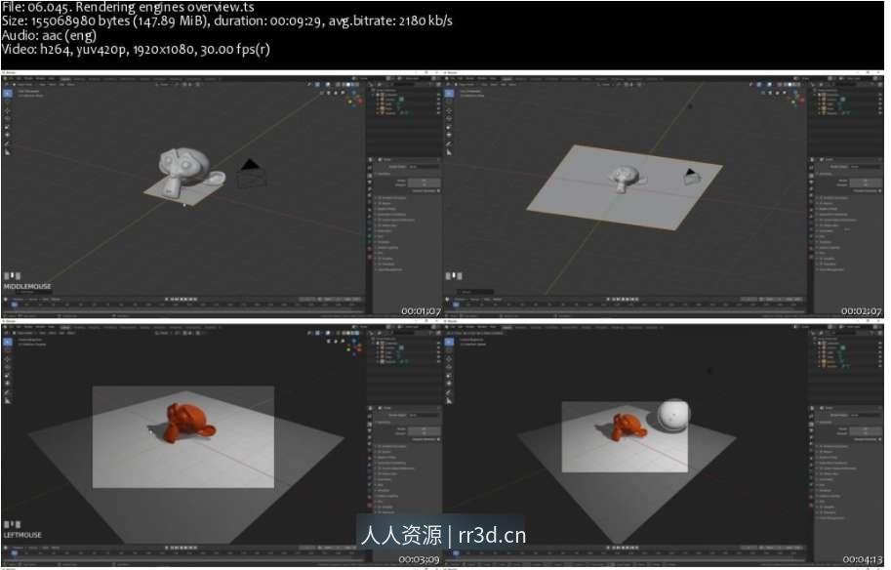Viewport: 891px width, 570px height.
Task: Pick the Measure tool in the 00:01:07 frame
Action: click(8, 152)
